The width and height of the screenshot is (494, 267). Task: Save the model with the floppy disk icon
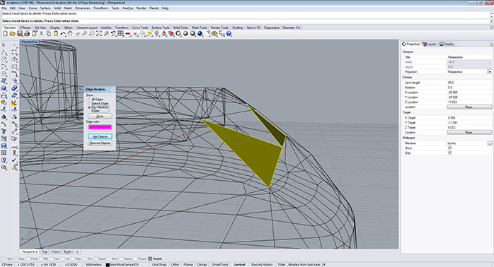coord(20,33)
